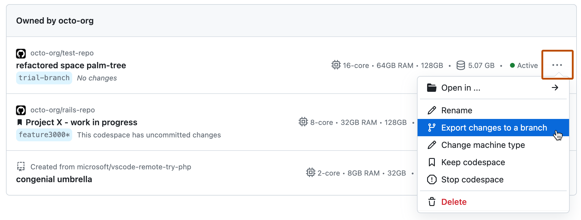Click the trash icon next to Delete
This screenshot has width=581, height=220.
pos(432,202)
